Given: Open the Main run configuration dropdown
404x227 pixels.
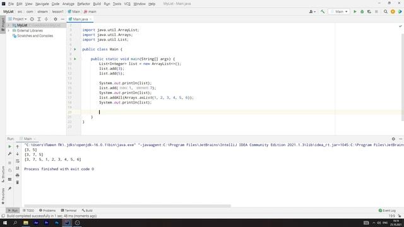Looking at the screenshot, I should coord(339,11).
